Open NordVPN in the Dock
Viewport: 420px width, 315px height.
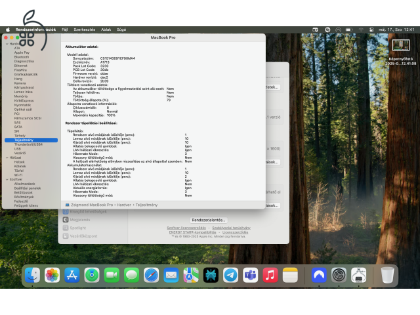point(319,275)
